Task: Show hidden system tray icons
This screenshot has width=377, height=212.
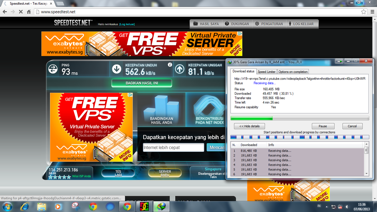Action: tap(327, 207)
